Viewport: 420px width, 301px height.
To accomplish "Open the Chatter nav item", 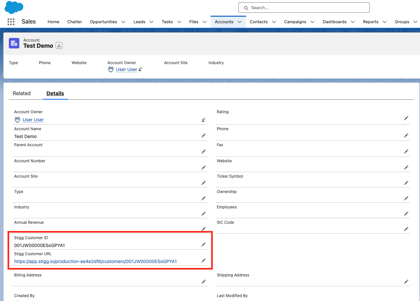I will pyautogui.click(x=75, y=22).
